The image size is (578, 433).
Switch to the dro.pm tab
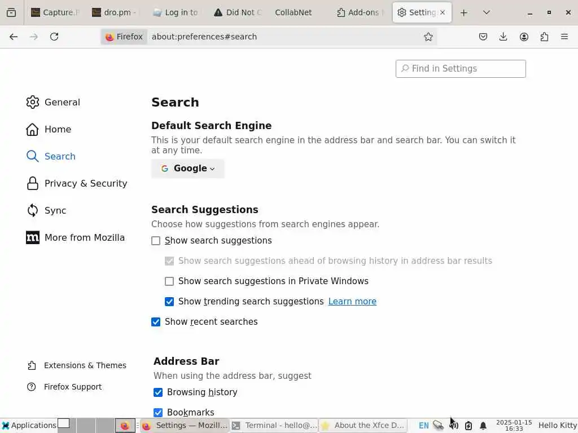coord(116,12)
